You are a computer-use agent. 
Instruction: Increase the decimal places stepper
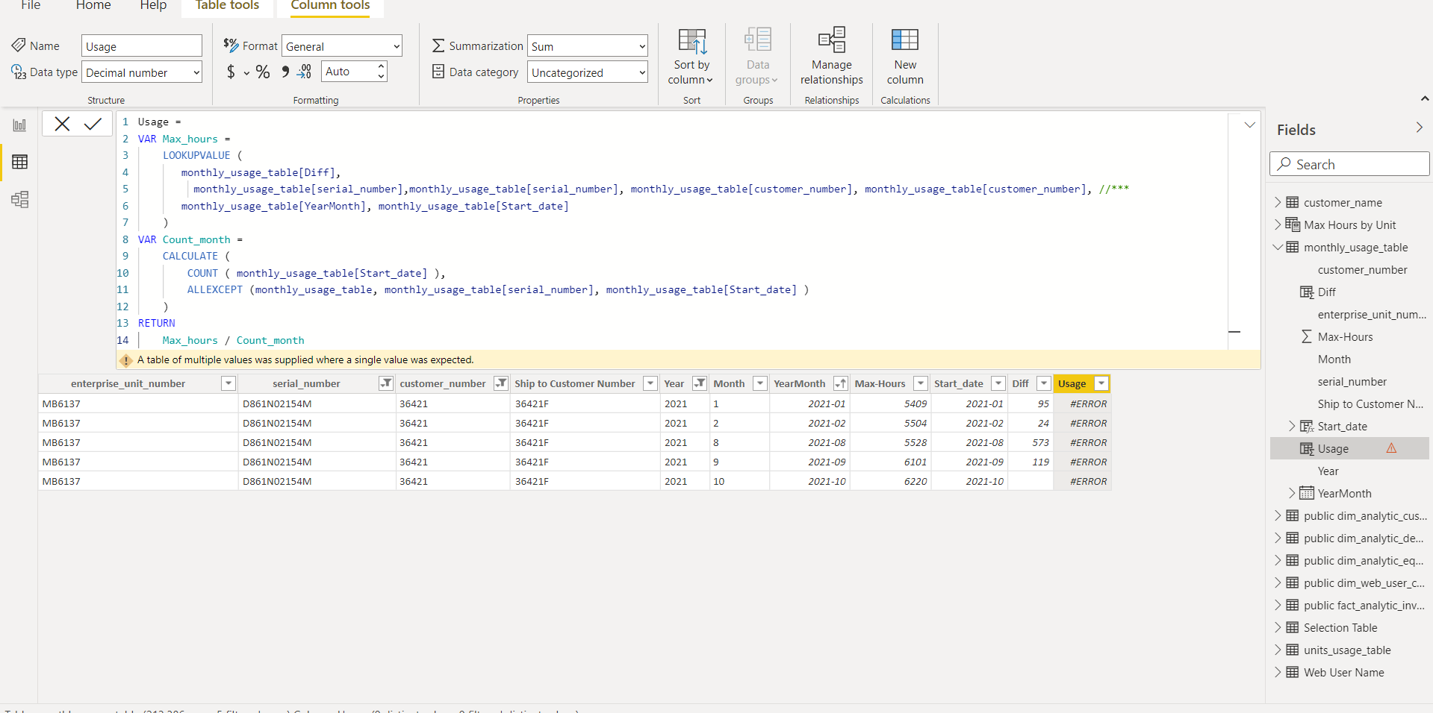point(381,66)
